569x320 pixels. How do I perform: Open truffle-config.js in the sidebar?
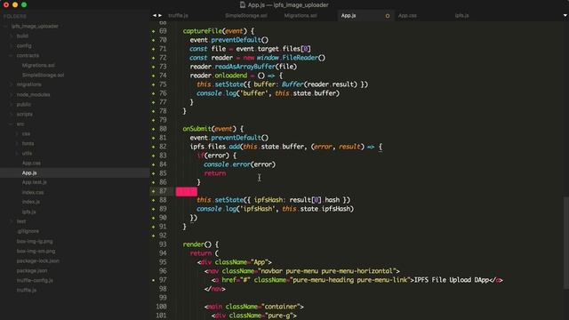tap(35, 280)
